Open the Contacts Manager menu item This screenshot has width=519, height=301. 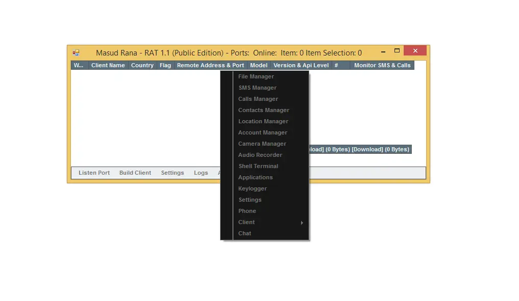263,110
